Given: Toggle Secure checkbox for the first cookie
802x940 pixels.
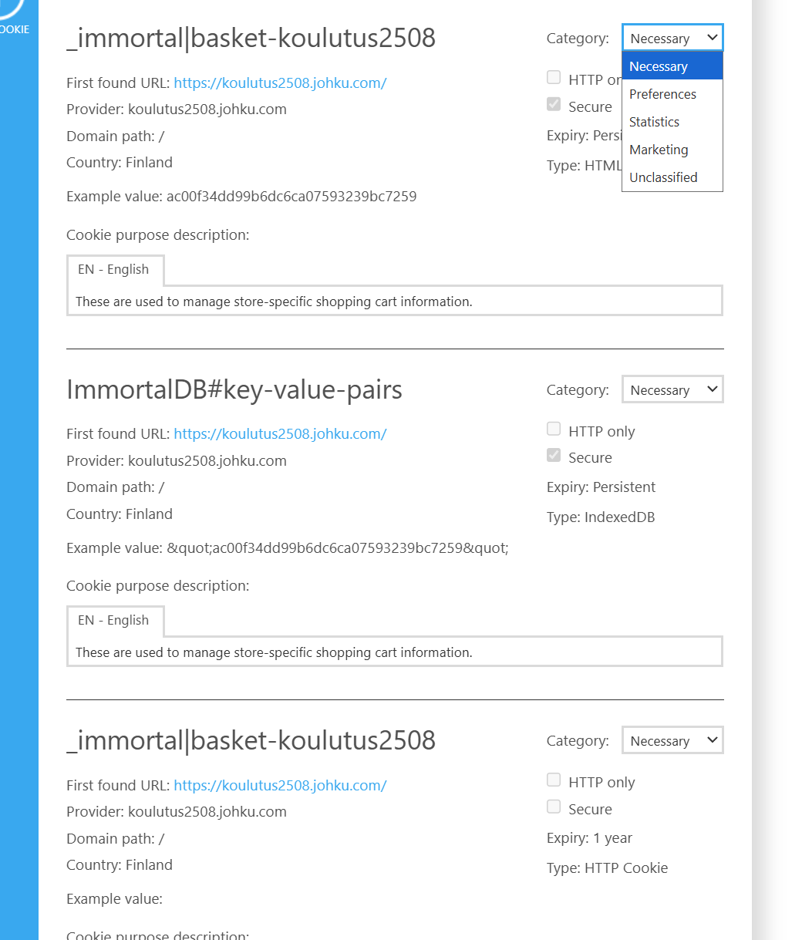Looking at the screenshot, I should 554,104.
